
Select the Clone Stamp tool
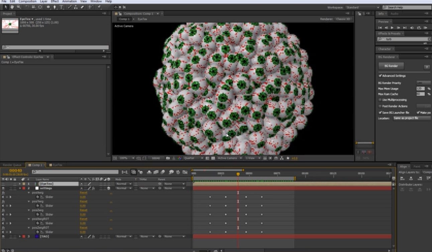(77, 7)
